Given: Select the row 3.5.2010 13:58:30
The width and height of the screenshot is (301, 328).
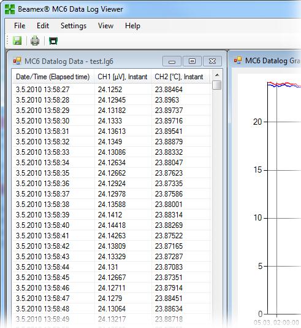Looking at the screenshot, I should pyautogui.click(x=111, y=121).
